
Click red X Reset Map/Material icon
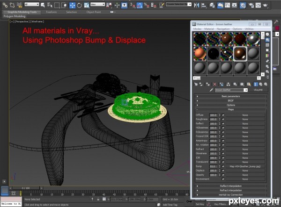click(214, 84)
